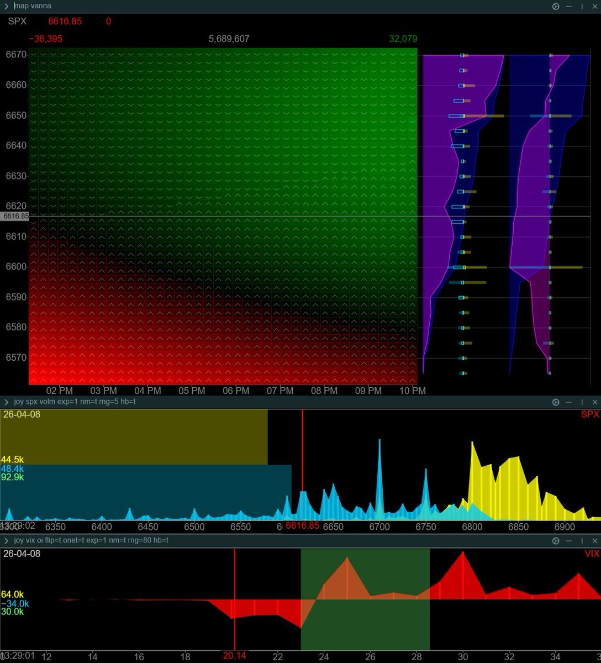Screen dimensions: 601x663
Task: Close the joy spx volm panel
Action: (594, 402)
